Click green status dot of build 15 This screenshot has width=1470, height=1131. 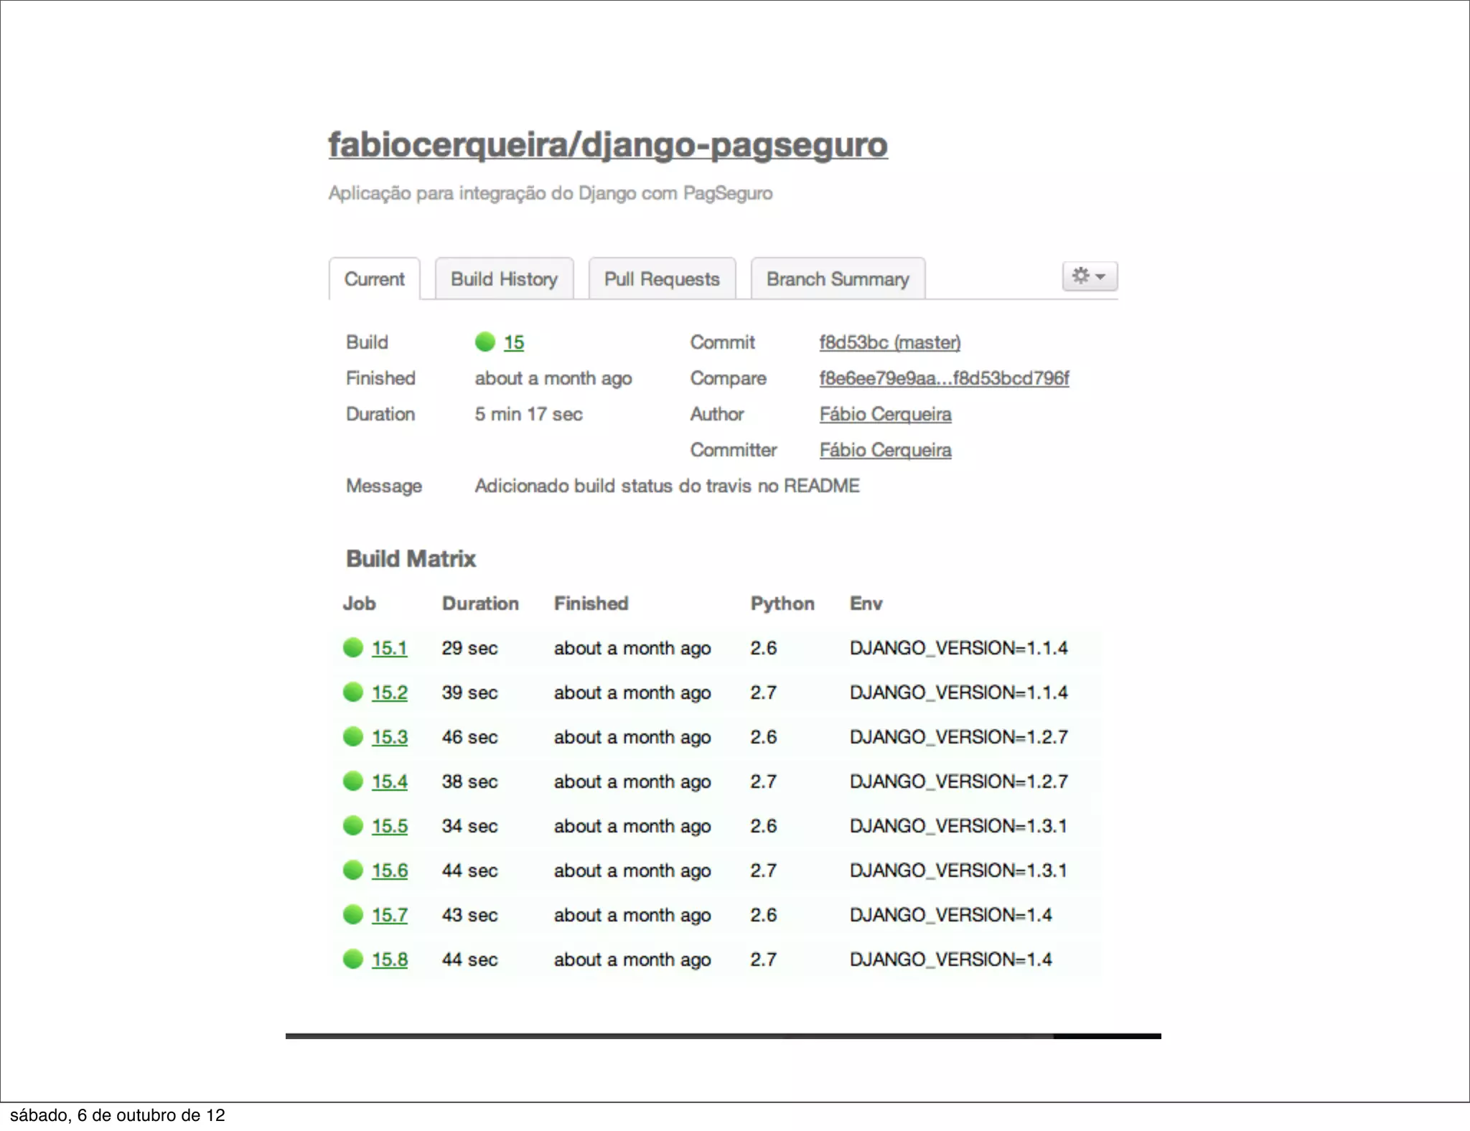coord(485,342)
